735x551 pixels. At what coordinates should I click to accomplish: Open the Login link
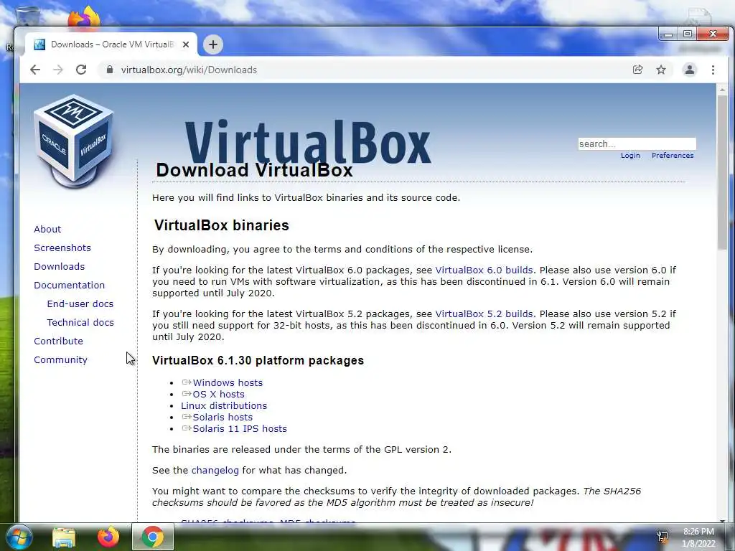pos(630,156)
